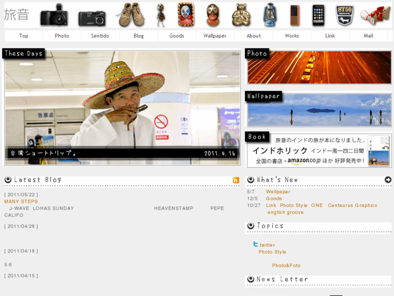Click the Photo Style link in What's New

click(x=294, y=205)
